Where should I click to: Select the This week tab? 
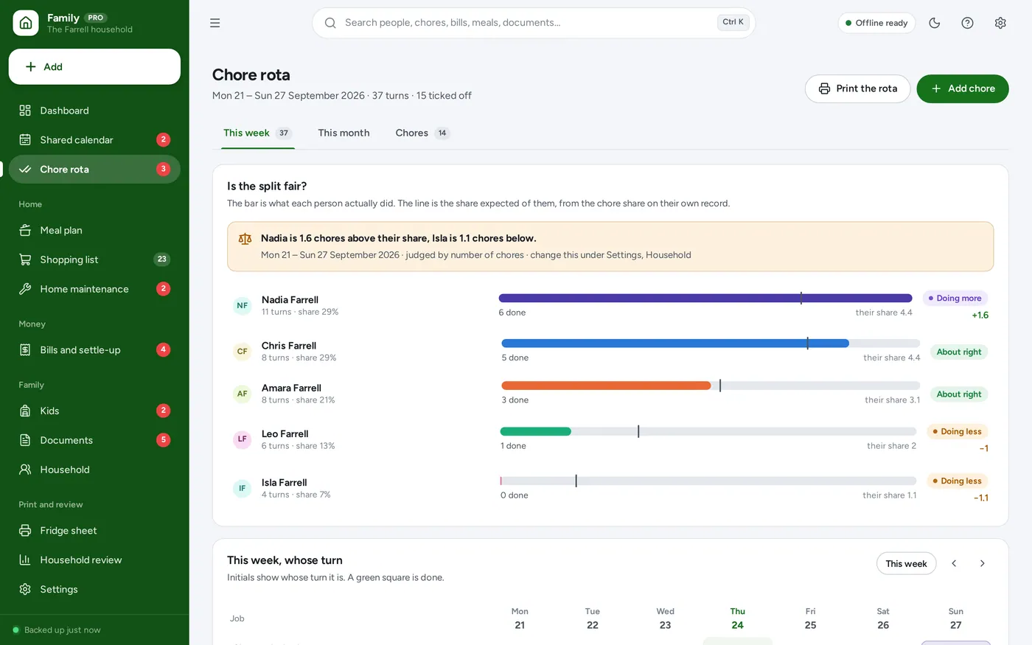tap(257, 133)
